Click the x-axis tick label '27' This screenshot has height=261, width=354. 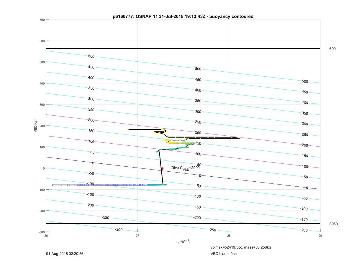[137, 236]
